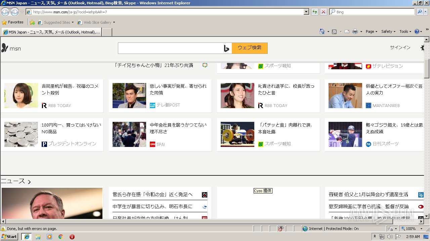Open the 100円均一 NG商品 coins thumbnail
The image size is (430, 241).
tap(21, 134)
